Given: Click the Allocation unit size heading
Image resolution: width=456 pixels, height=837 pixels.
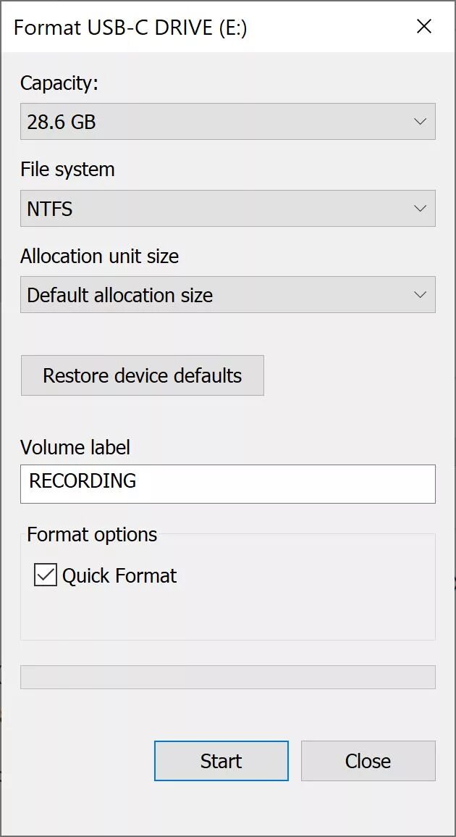Looking at the screenshot, I should (x=99, y=257).
